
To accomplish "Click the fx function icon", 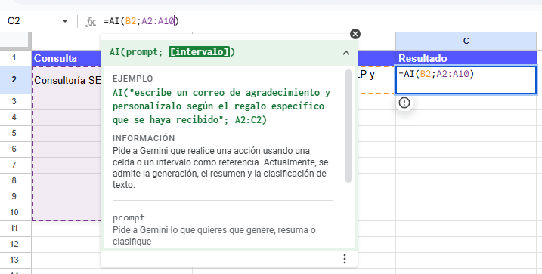I will point(91,22).
